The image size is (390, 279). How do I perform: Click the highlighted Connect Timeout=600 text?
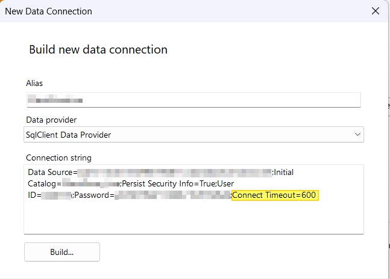point(275,195)
